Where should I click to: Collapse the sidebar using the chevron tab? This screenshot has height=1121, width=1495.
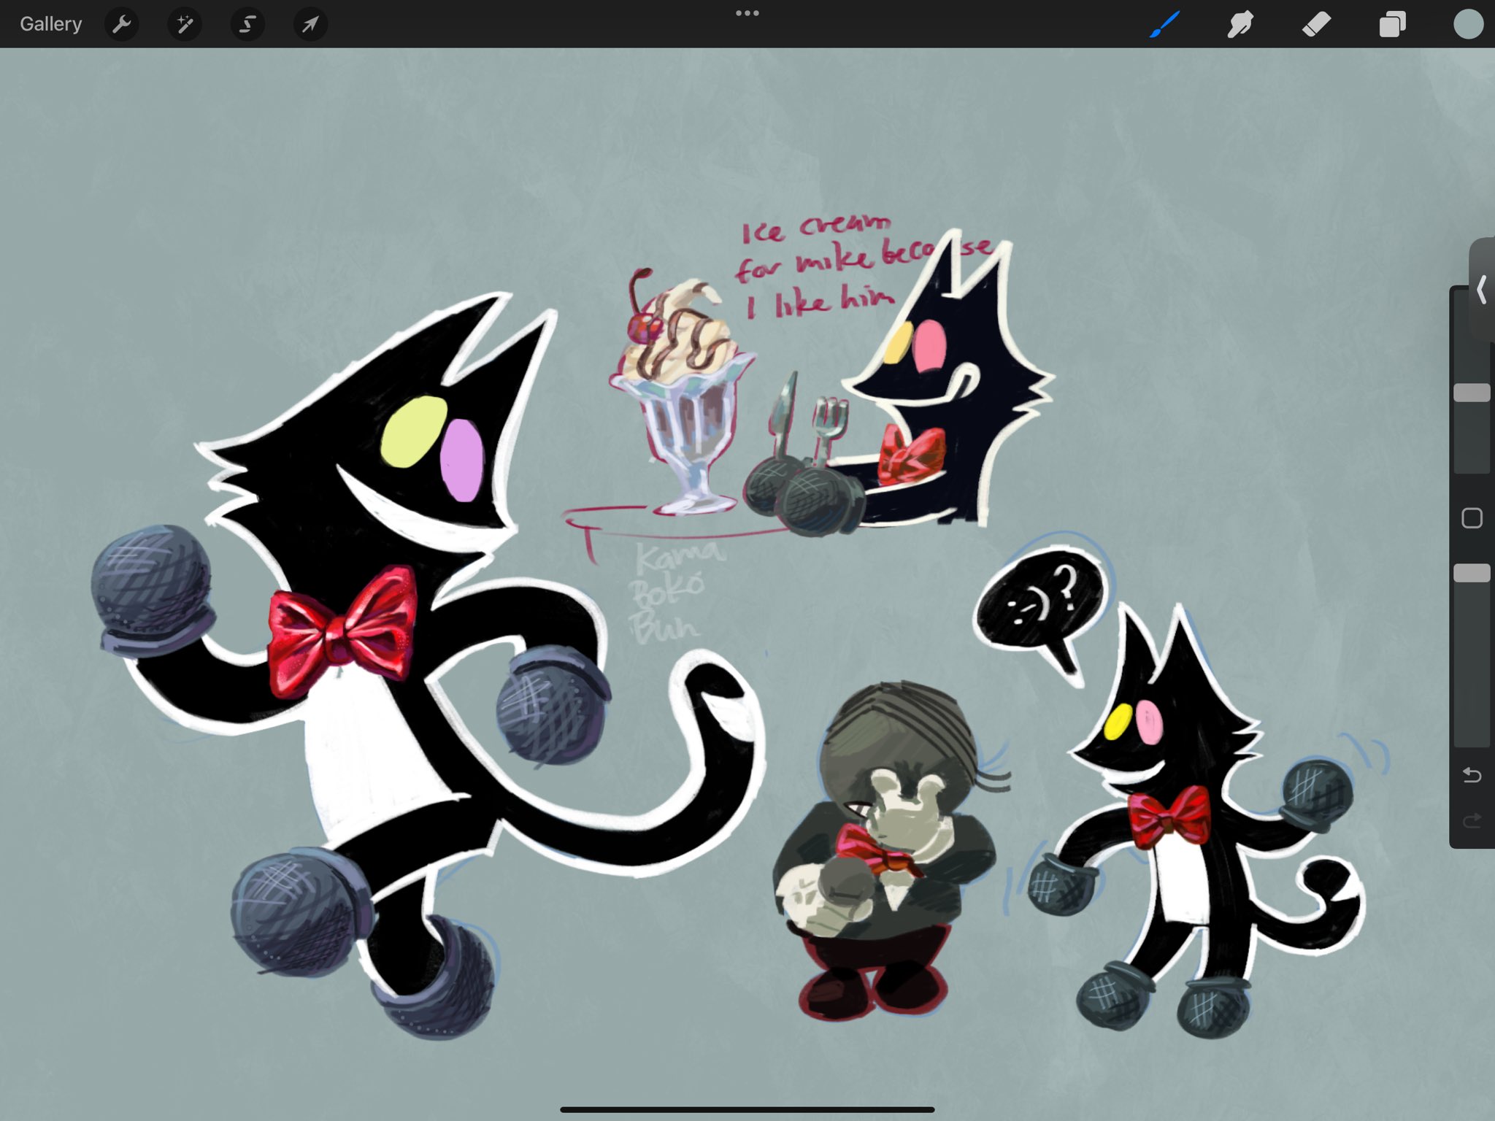(x=1482, y=290)
